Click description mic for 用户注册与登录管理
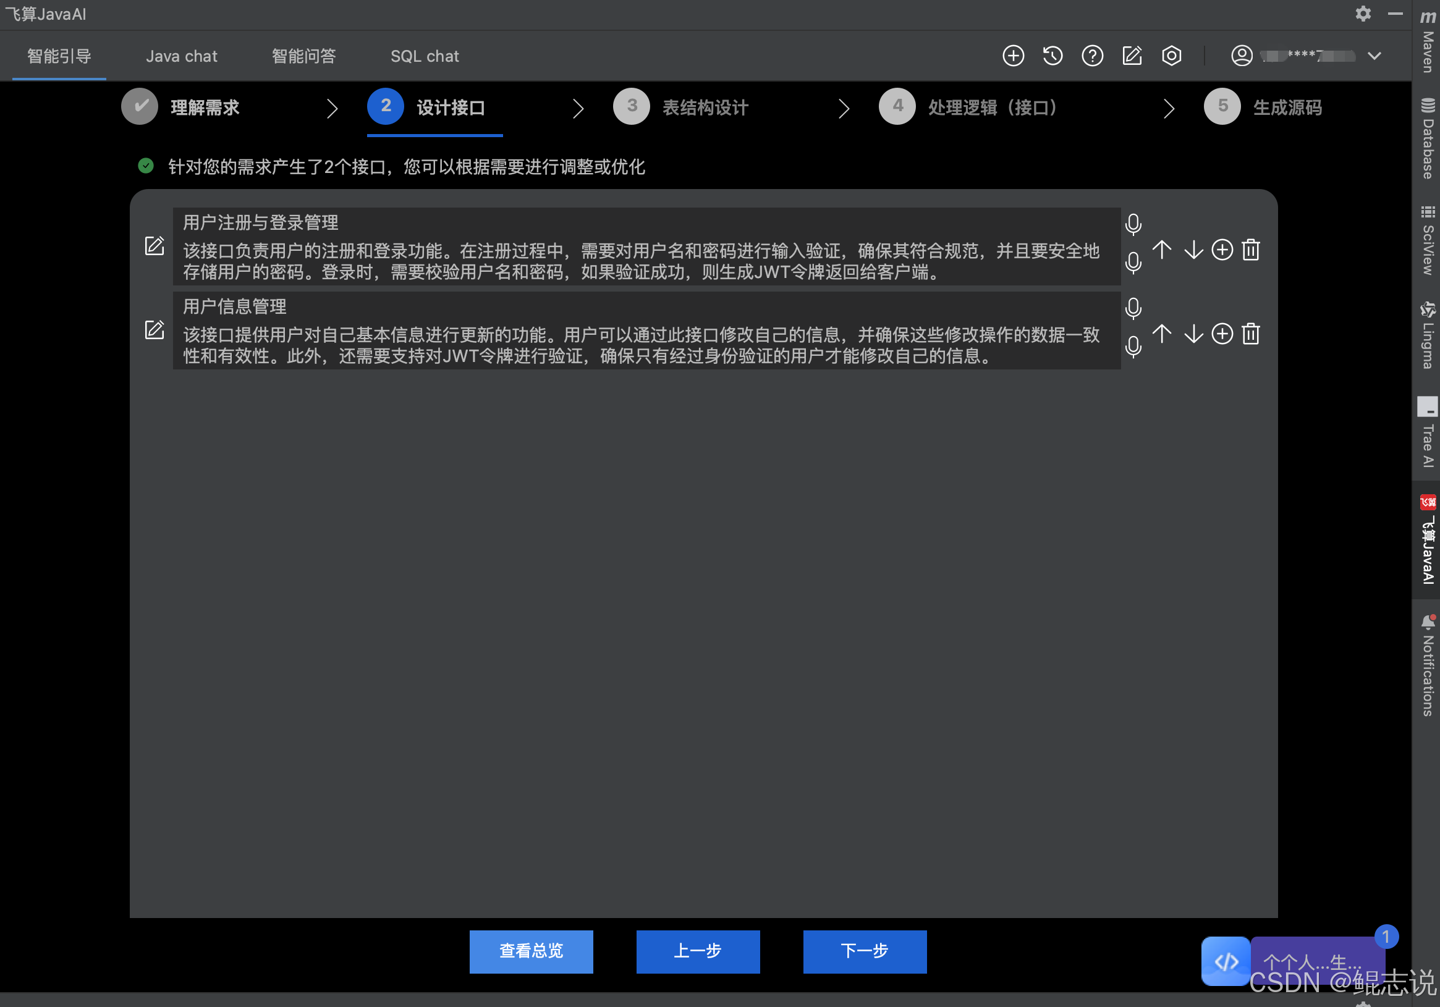1440x1007 pixels. pos(1133,263)
